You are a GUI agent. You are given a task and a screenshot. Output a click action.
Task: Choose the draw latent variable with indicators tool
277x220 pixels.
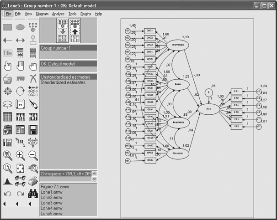(x=33, y=27)
